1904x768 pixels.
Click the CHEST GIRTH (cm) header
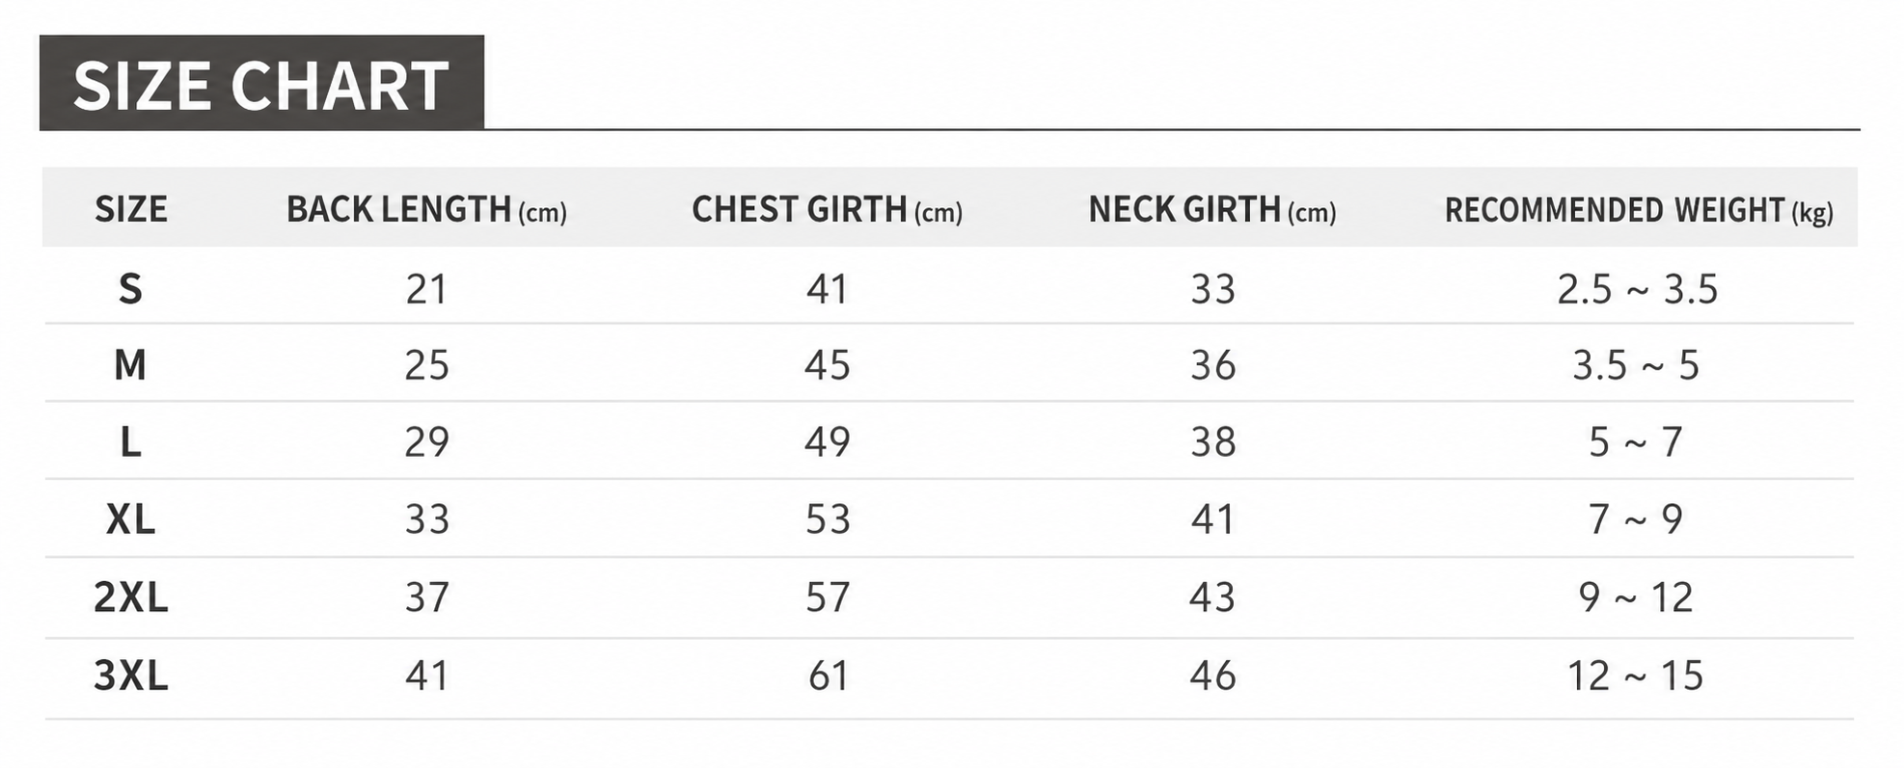click(x=828, y=209)
